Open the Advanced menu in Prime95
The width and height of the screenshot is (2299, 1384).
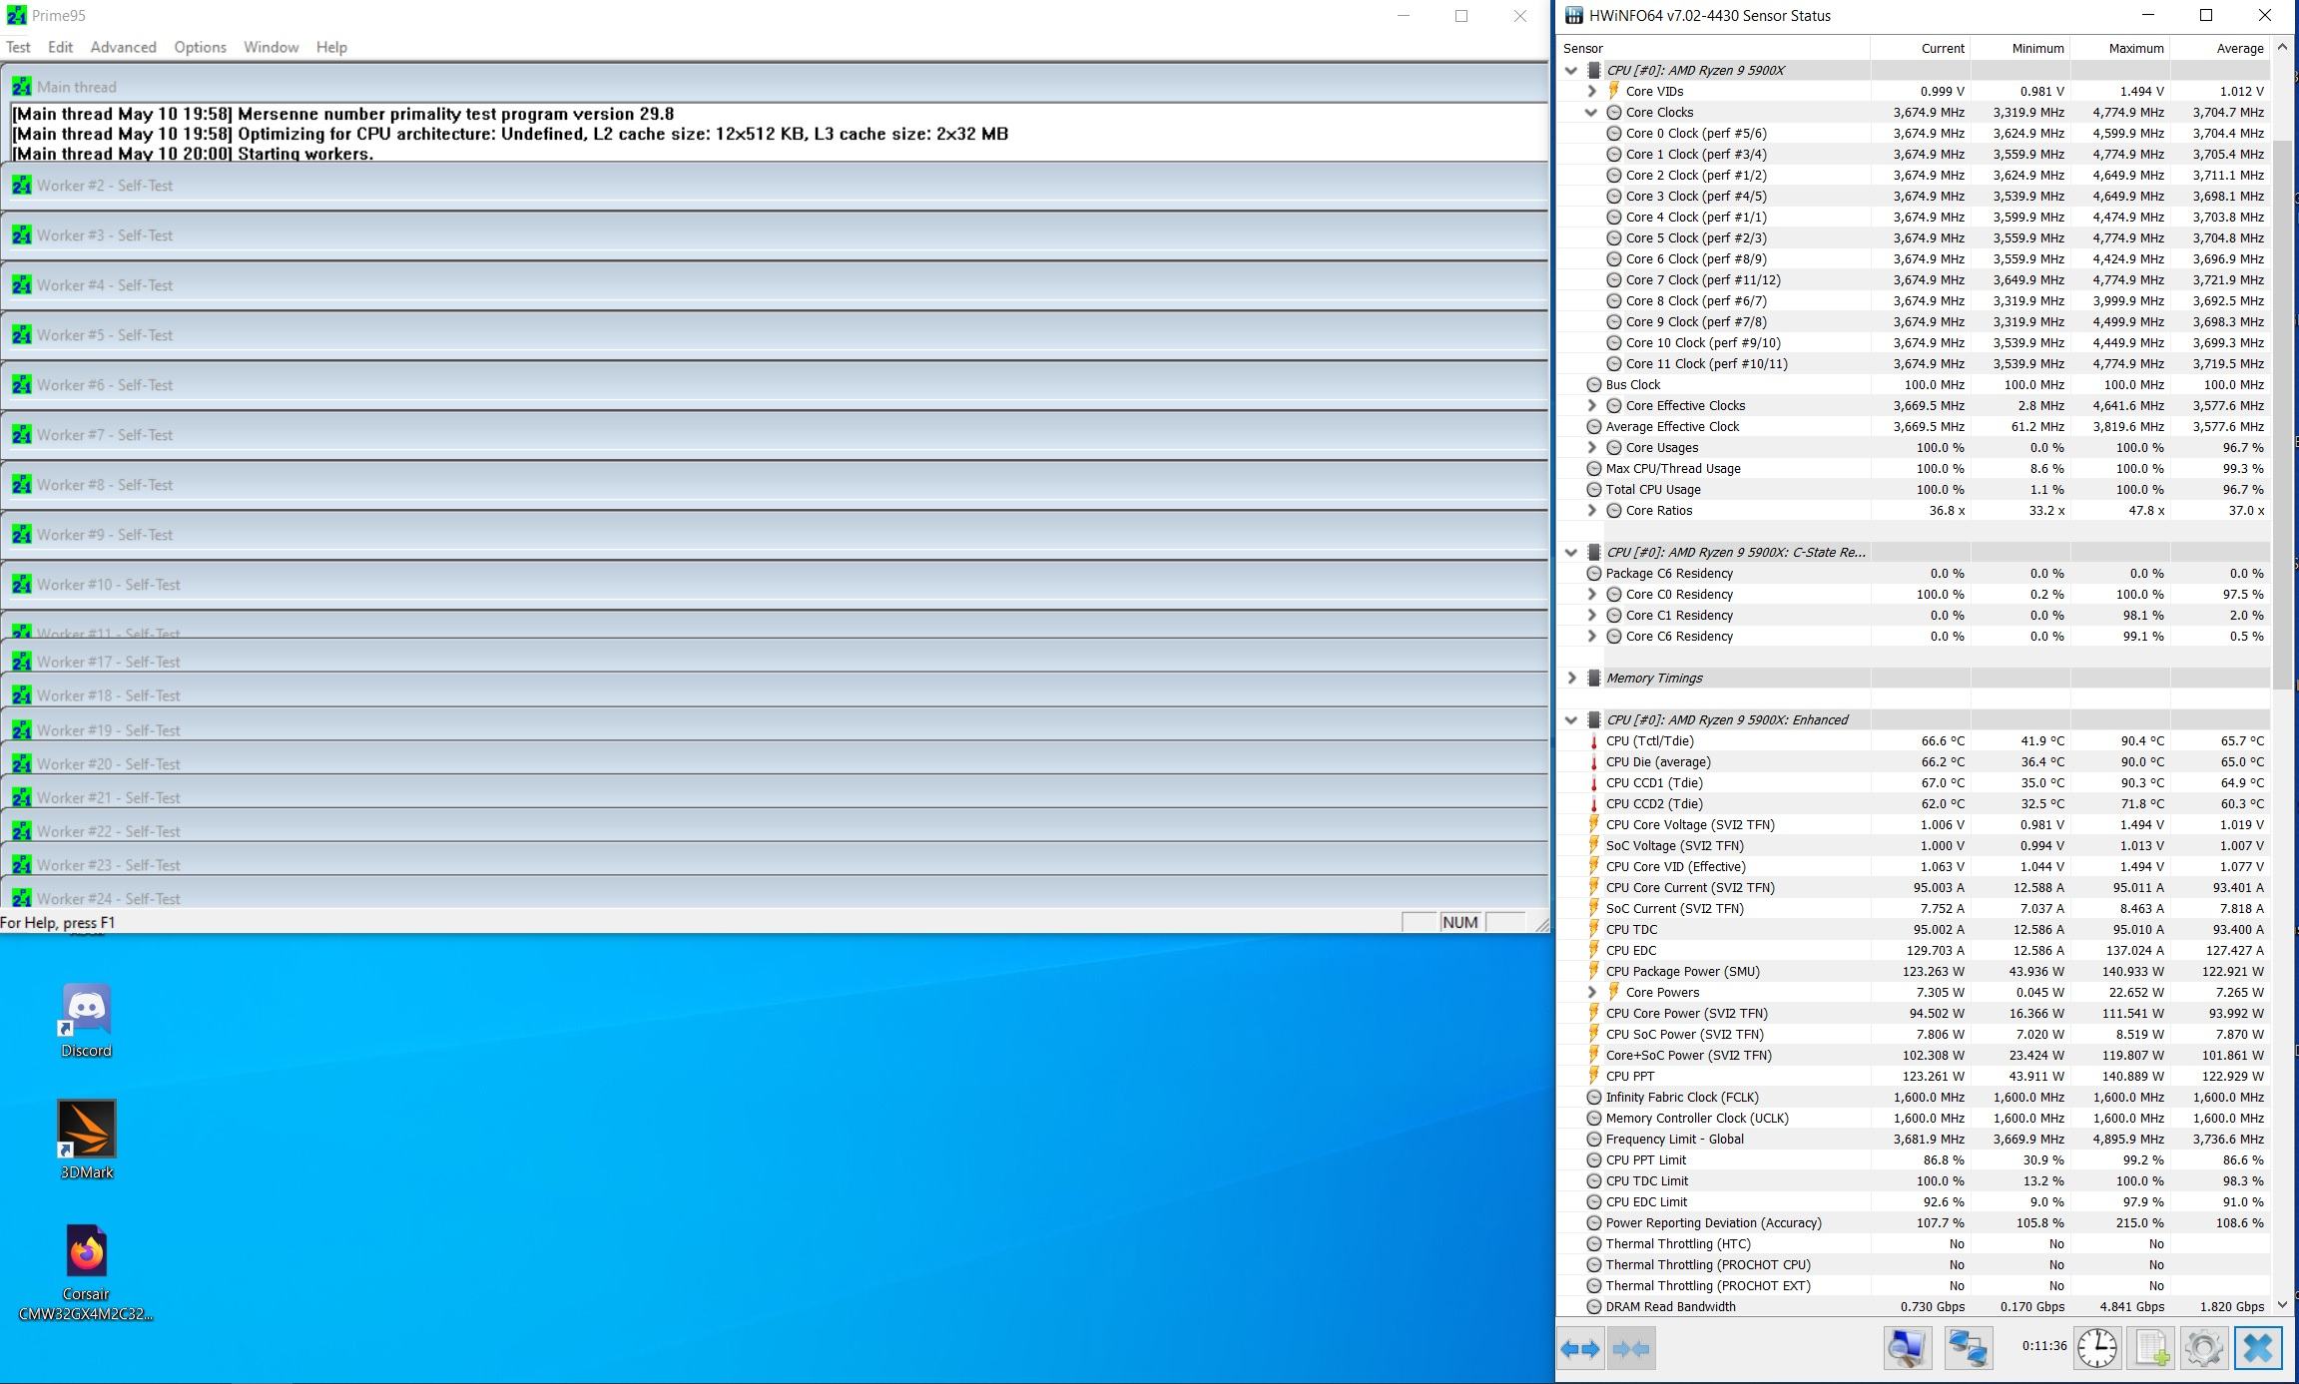click(x=123, y=47)
